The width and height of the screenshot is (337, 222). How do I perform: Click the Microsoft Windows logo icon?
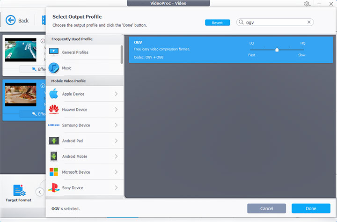pyautogui.click(x=54, y=172)
